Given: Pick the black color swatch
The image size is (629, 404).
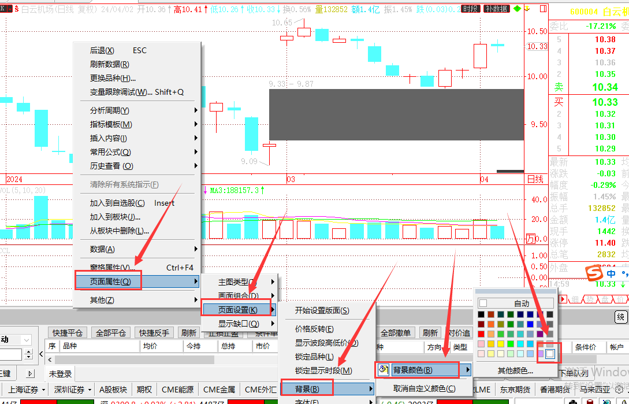Looking at the screenshot, I should 481,314.
